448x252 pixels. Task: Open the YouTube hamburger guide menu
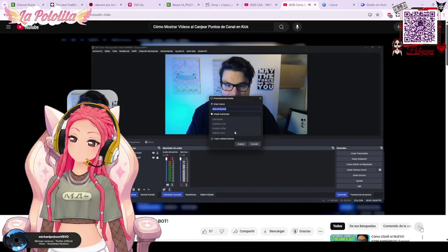(x=8, y=27)
